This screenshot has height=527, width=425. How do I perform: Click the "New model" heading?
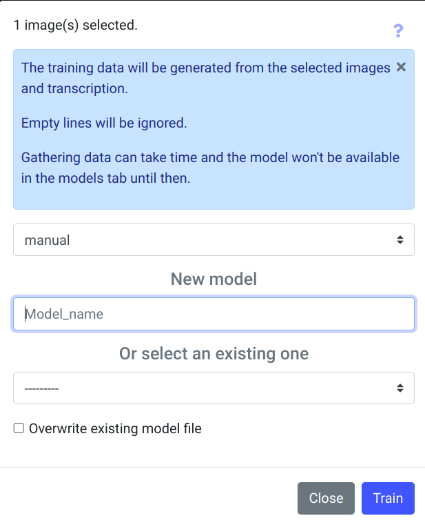[214, 279]
